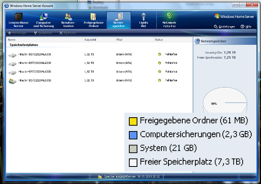Viewport: 261px width, 184px height.
Task: Click the white Freier Speicherplatz legend swatch
Action: pos(133,162)
